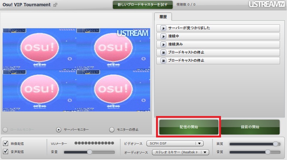Screen dimensions: 287x160
Task: Switch to the 履歴 tab
Action: (163, 17)
